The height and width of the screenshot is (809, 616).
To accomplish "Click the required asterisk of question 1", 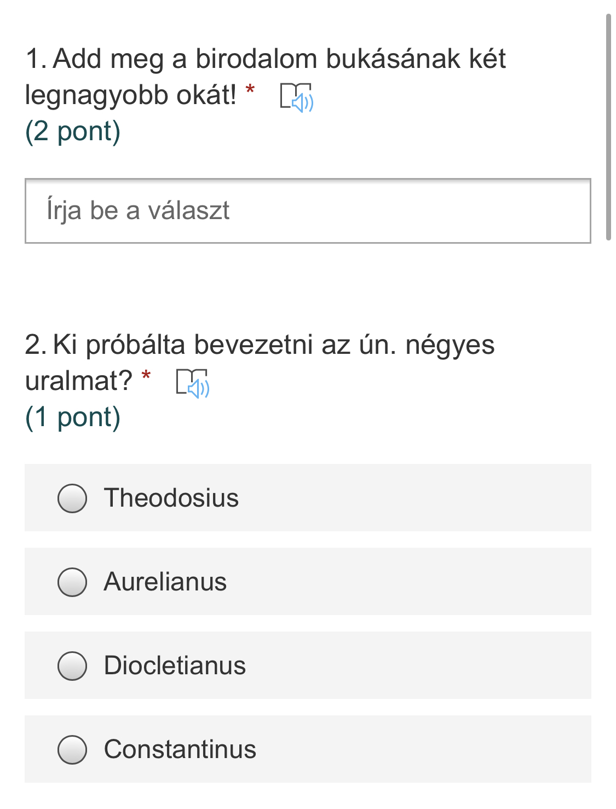I will coord(250,90).
